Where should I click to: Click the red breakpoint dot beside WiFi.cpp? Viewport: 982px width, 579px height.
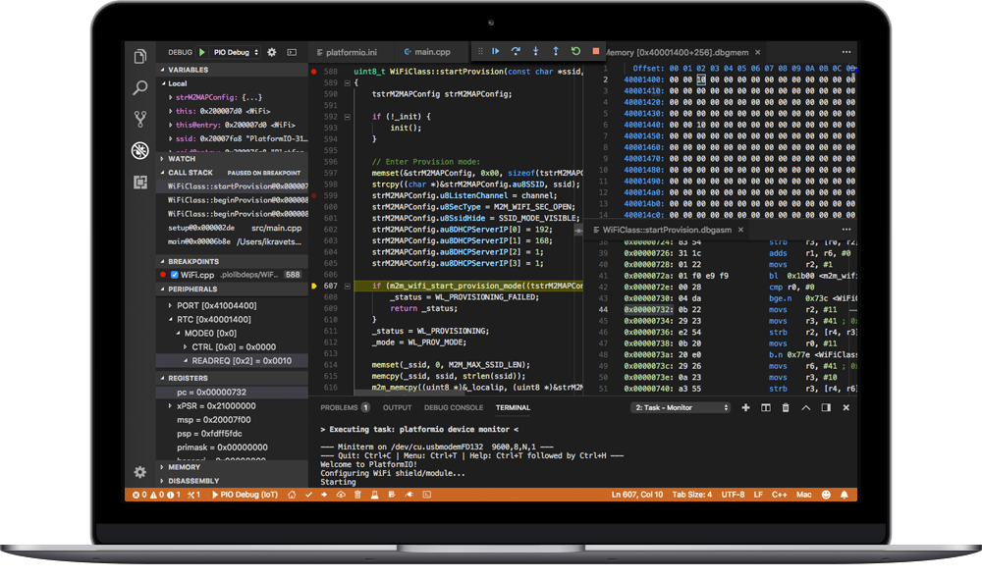(162, 276)
